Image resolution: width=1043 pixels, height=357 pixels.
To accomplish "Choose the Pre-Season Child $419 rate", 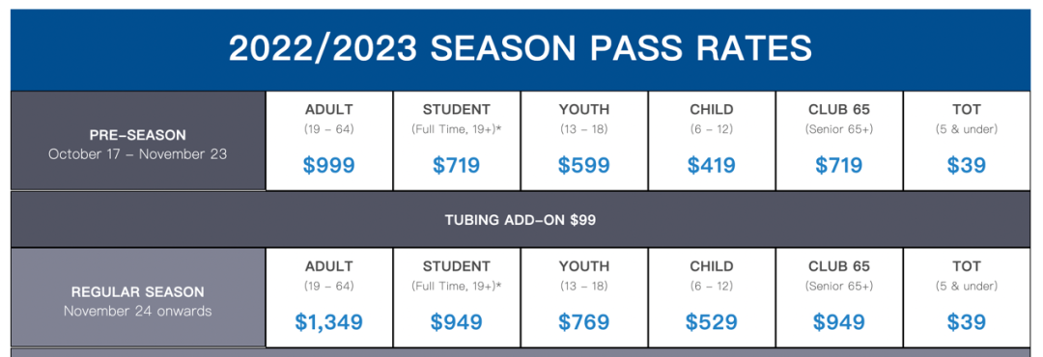I will click(712, 166).
